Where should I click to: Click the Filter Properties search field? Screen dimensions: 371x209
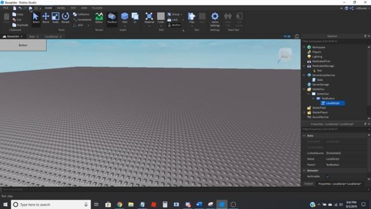pyautogui.click(x=335, y=129)
